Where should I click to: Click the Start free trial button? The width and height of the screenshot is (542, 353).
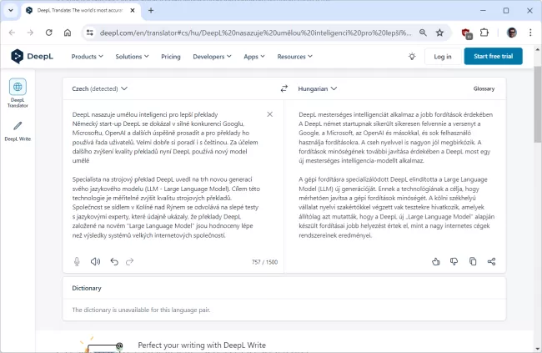pos(498,57)
